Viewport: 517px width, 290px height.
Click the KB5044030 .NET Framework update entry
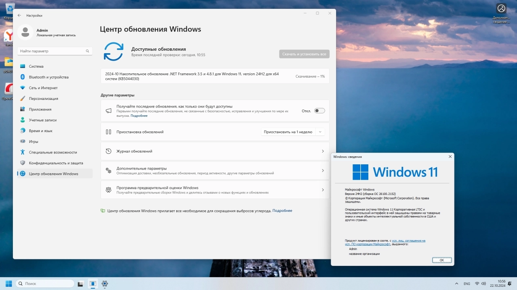pos(215,76)
